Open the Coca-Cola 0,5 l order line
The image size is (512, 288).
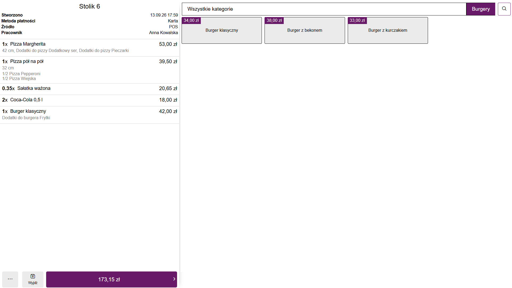(90, 101)
